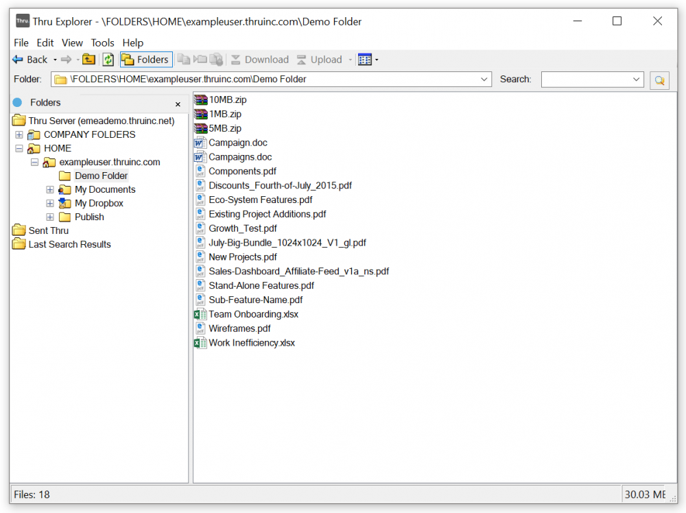Click the My Documents folder icon

click(x=64, y=189)
